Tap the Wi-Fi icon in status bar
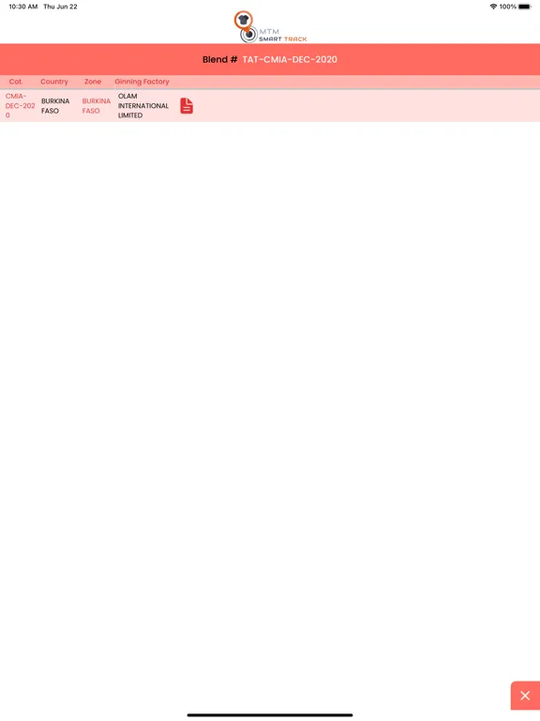 click(493, 7)
